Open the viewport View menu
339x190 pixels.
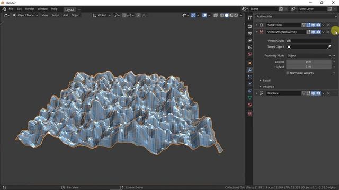(x=44, y=15)
